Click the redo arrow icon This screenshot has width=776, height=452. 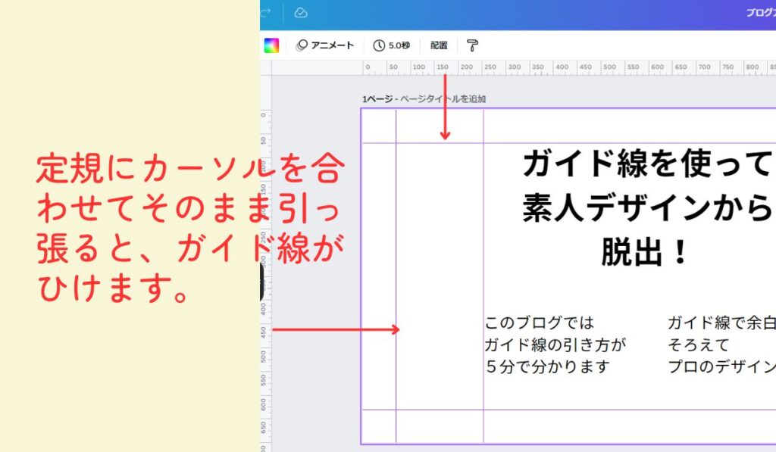pyautogui.click(x=265, y=12)
